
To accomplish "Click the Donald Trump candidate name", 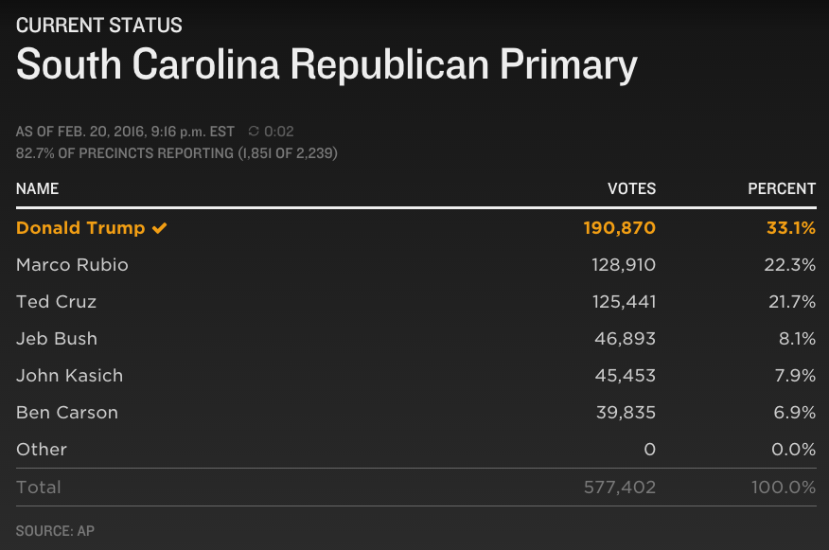I will click(x=80, y=228).
